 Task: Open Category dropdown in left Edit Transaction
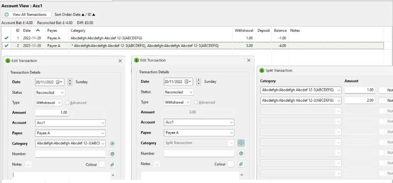(x=70, y=143)
